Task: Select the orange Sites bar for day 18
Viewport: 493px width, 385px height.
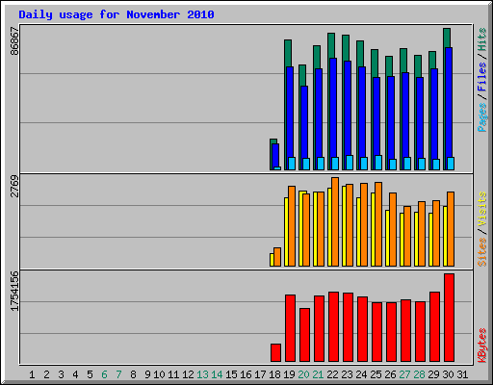Action: pyautogui.click(x=277, y=257)
